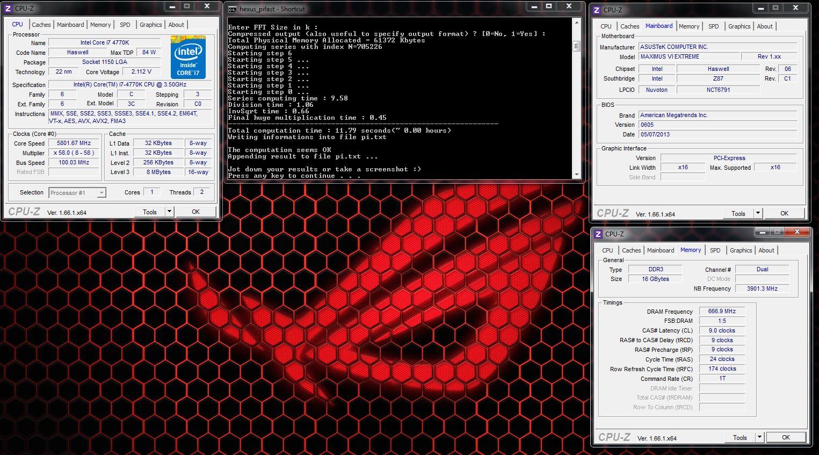The width and height of the screenshot is (819, 455).
Task: Switch to Mainboard tab in the Memory window
Action: 661,250
